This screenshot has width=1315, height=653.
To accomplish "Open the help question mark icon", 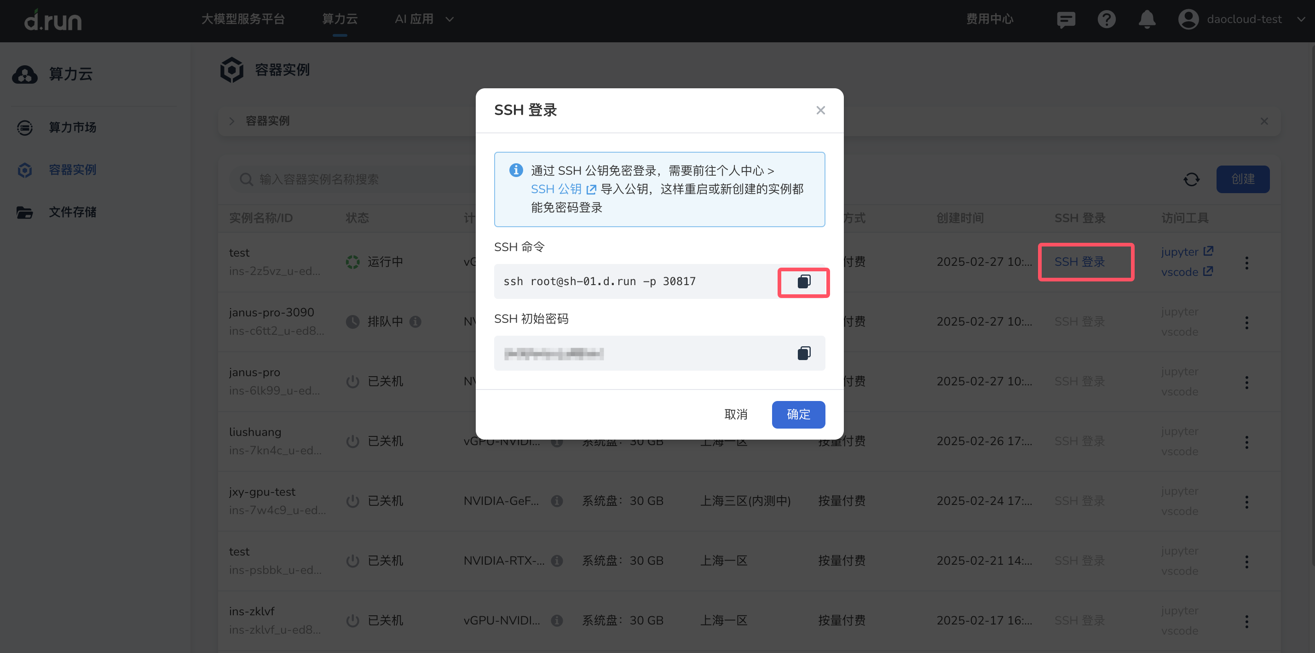I will click(1106, 19).
